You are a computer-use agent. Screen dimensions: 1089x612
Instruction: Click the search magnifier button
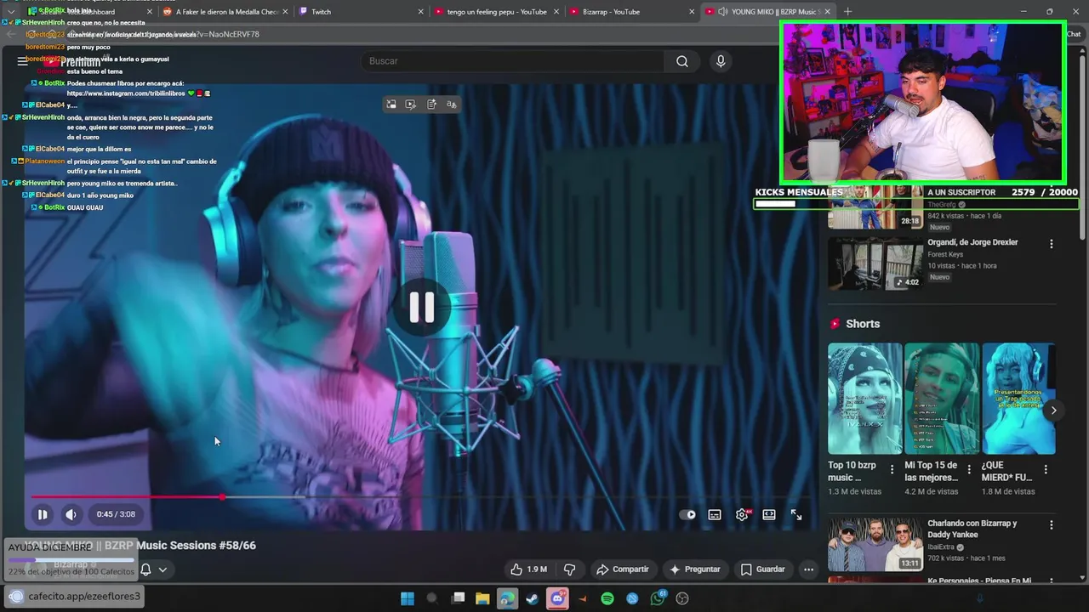pyautogui.click(x=682, y=61)
